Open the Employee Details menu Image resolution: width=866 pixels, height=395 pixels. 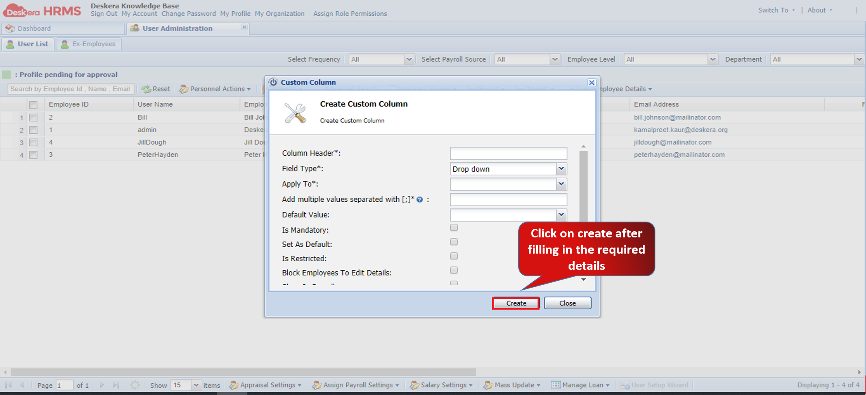625,89
